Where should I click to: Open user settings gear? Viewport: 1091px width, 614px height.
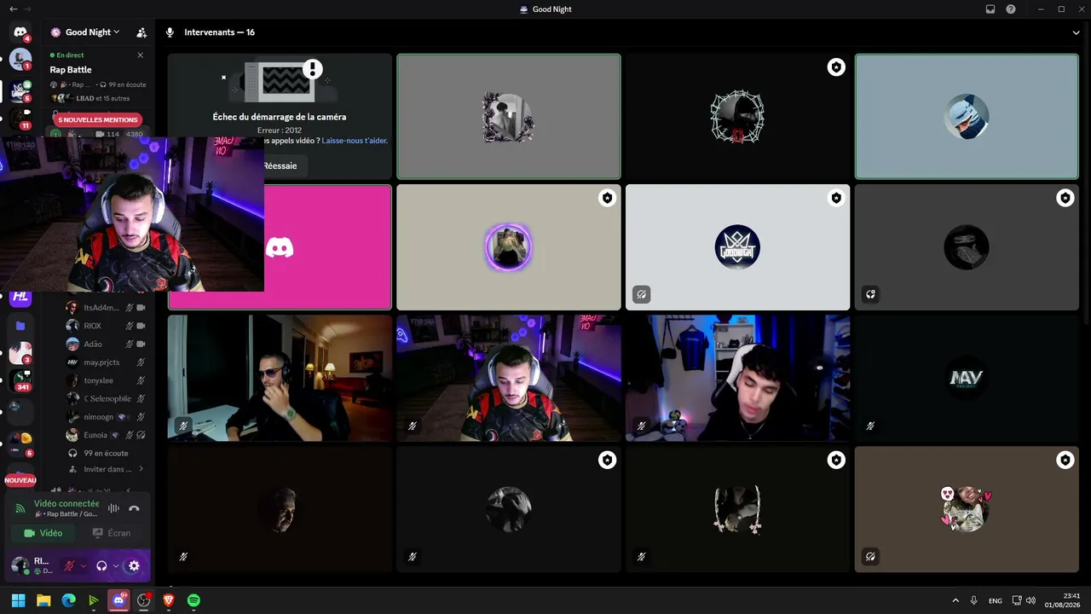134,565
